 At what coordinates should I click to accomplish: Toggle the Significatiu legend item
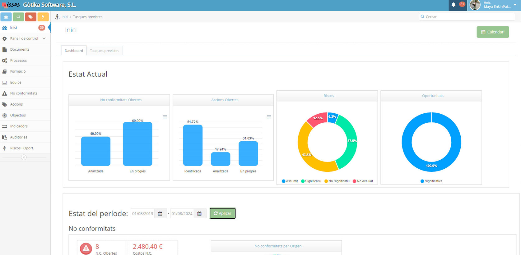click(x=311, y=181)
